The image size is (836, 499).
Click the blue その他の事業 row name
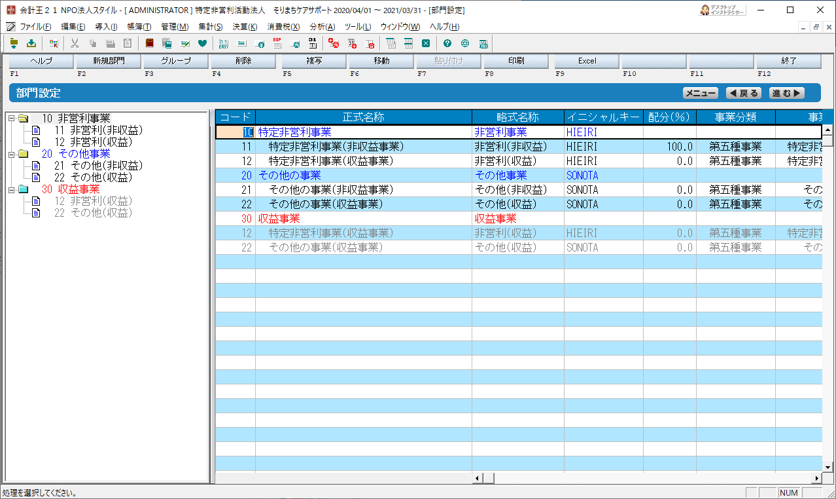(x=290, y=176)
